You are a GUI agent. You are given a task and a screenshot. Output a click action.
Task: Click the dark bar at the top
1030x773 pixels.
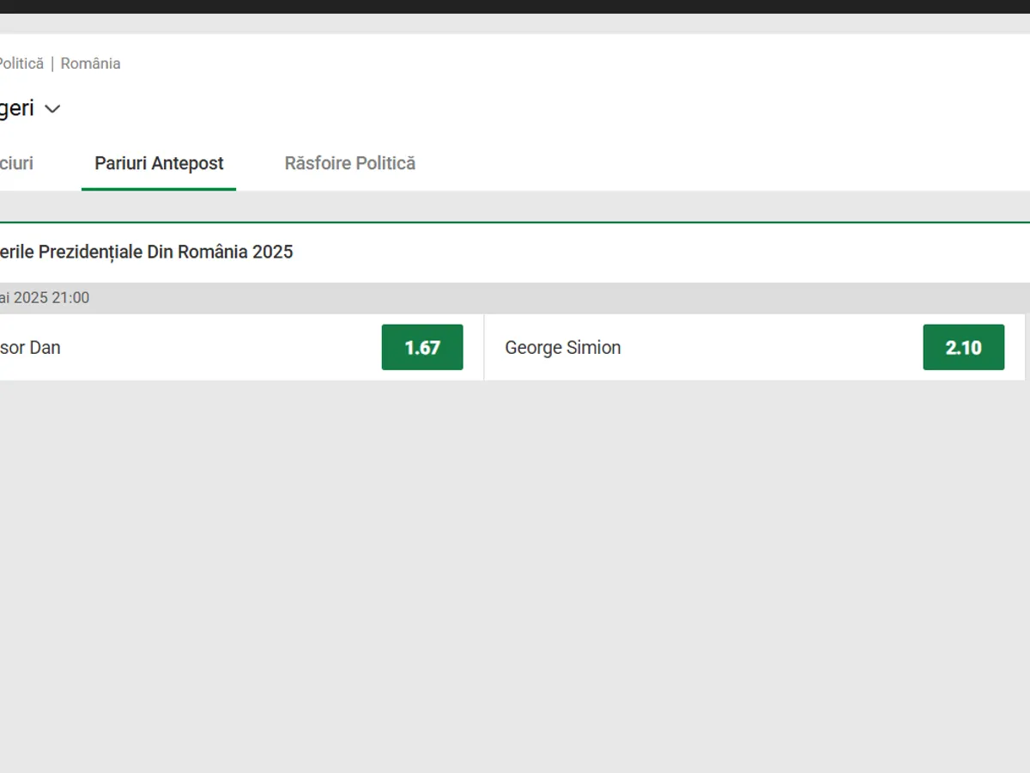point(515,6)
